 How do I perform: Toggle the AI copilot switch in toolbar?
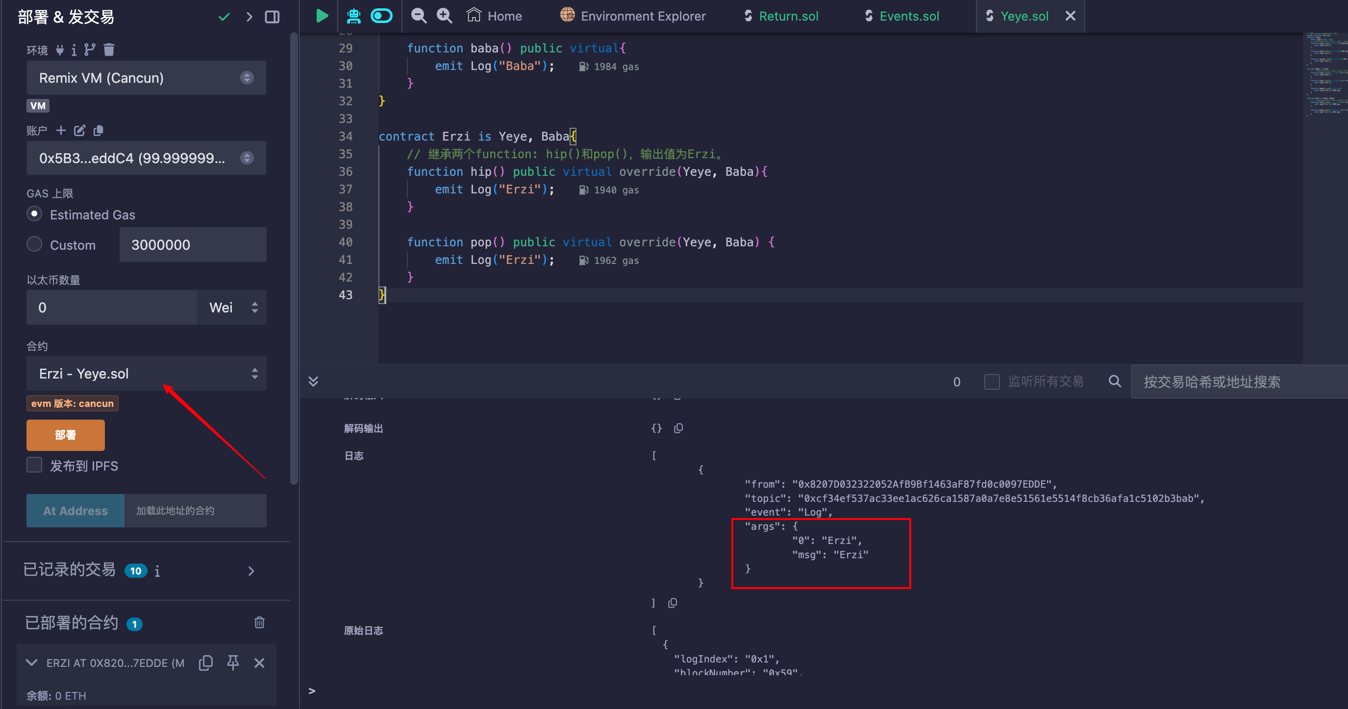pos(381,16)
